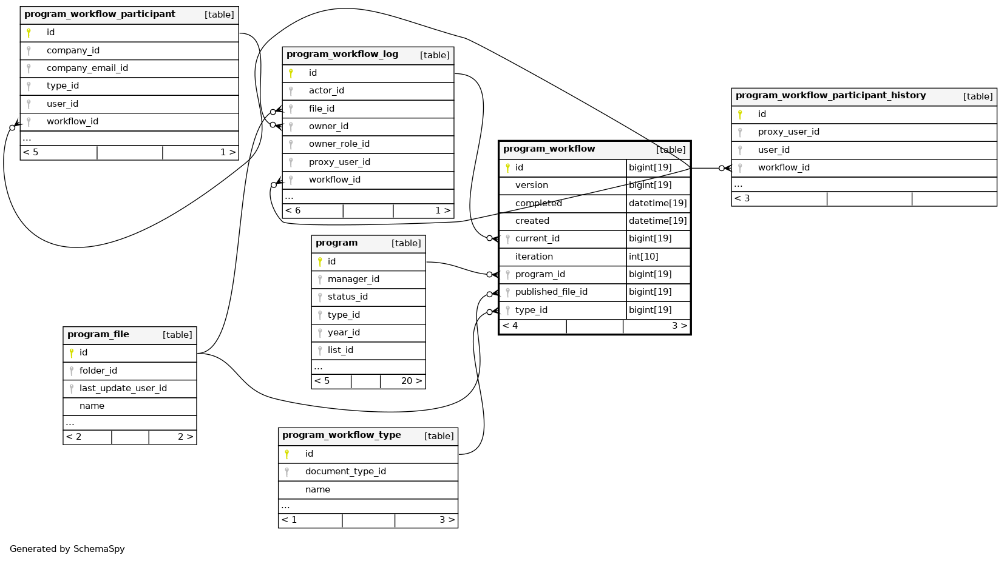1007x561 pixels.
Task: Expand the ellipsis row in program_workflow_log
Action: (289, 197)
